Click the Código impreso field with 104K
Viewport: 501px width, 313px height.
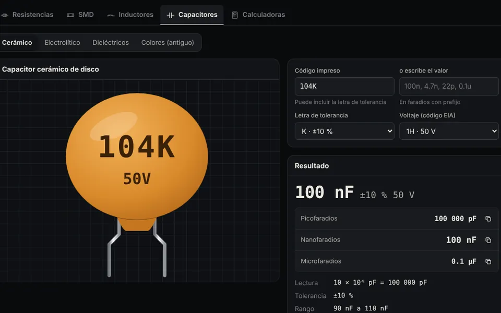pyautogui.click(x=344, y=86)
